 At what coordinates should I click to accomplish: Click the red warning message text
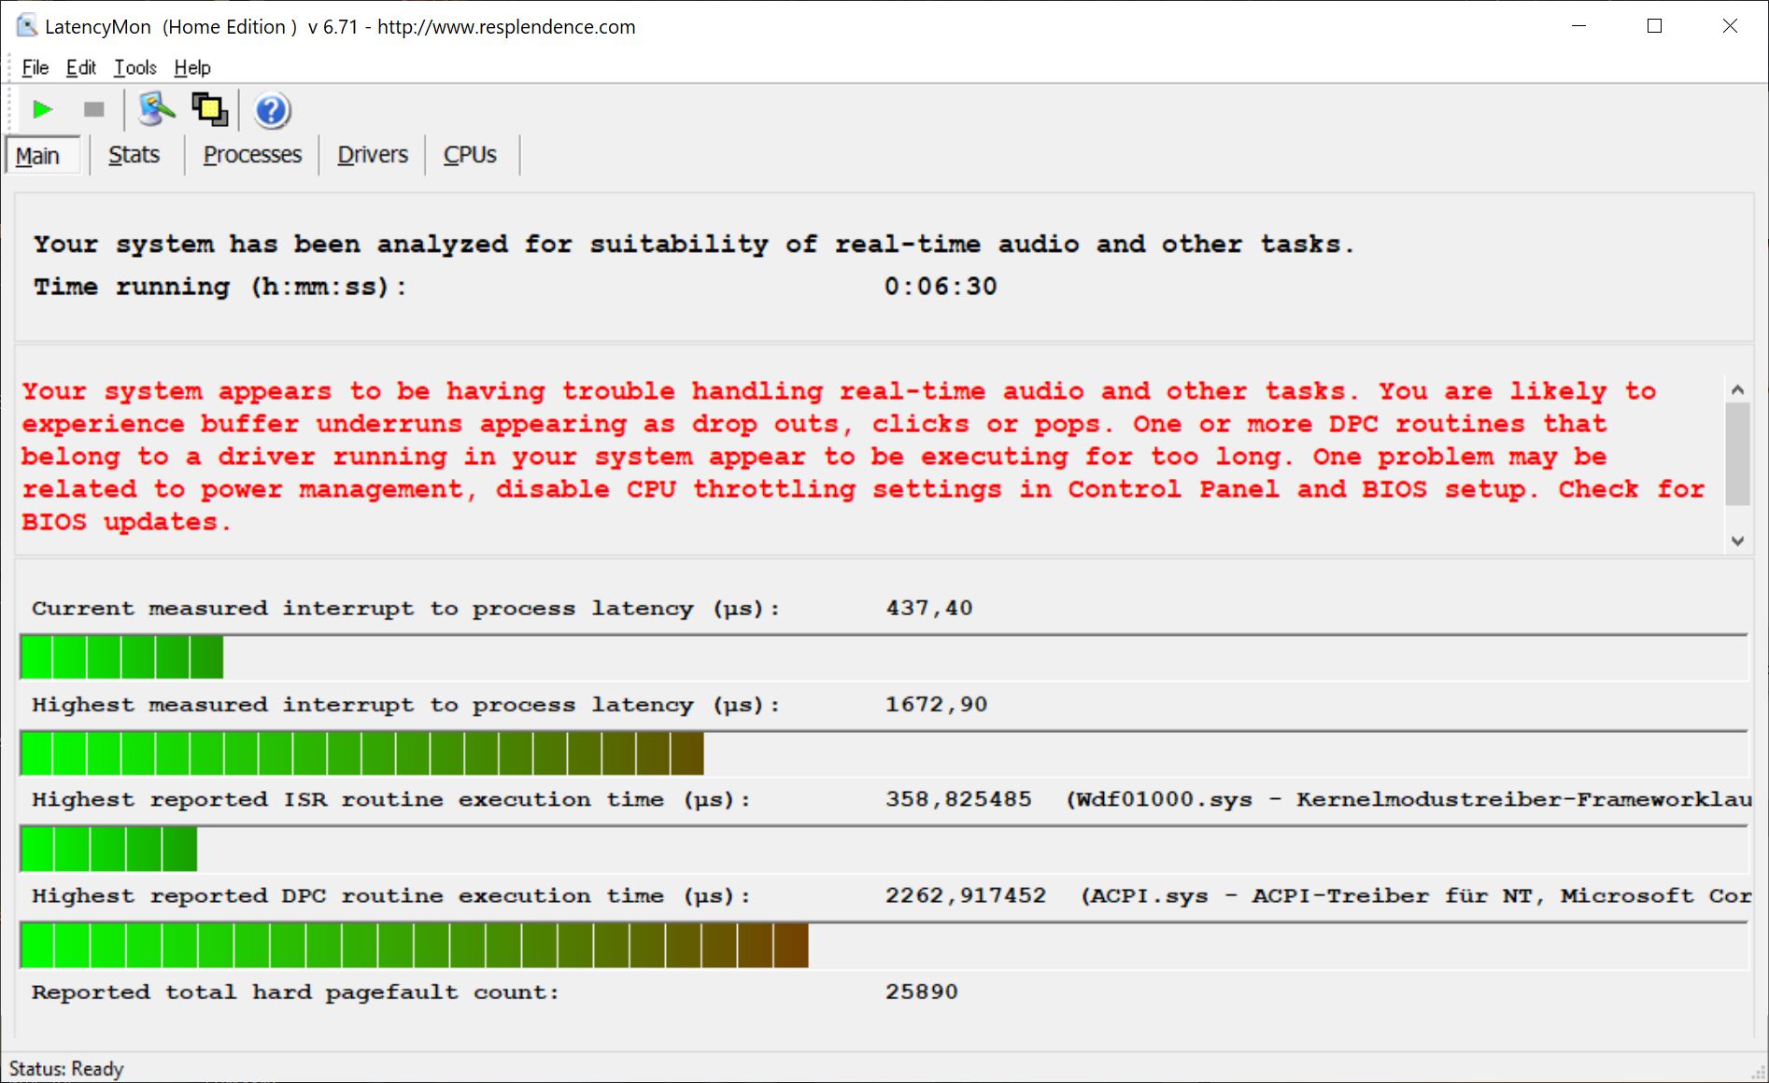(x=864, y=457)
